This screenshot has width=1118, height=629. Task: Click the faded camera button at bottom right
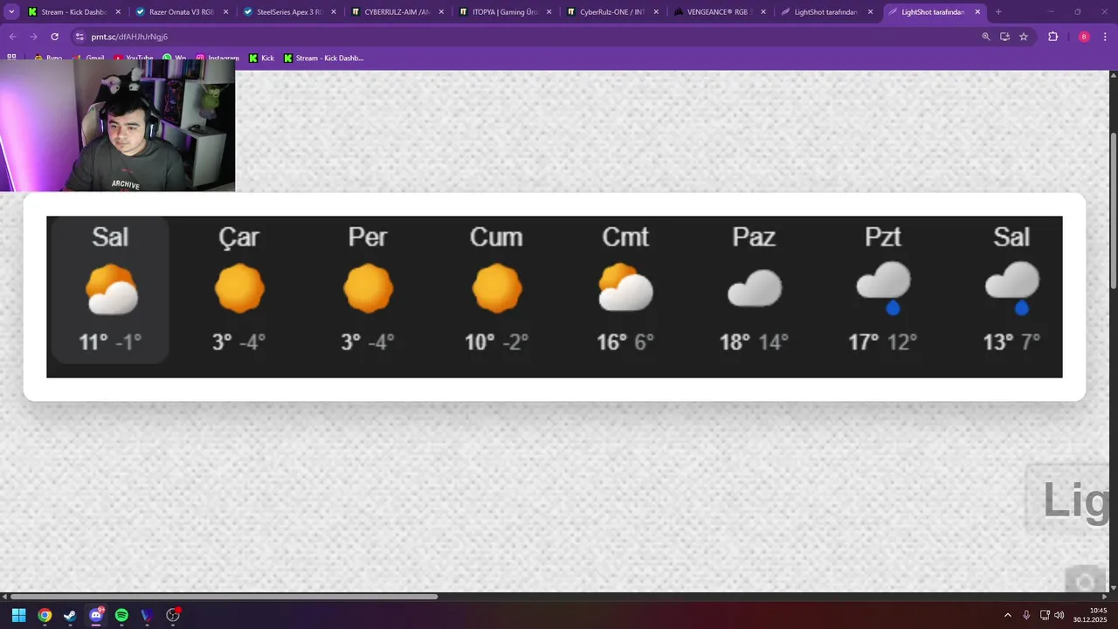click(1085, 581)
